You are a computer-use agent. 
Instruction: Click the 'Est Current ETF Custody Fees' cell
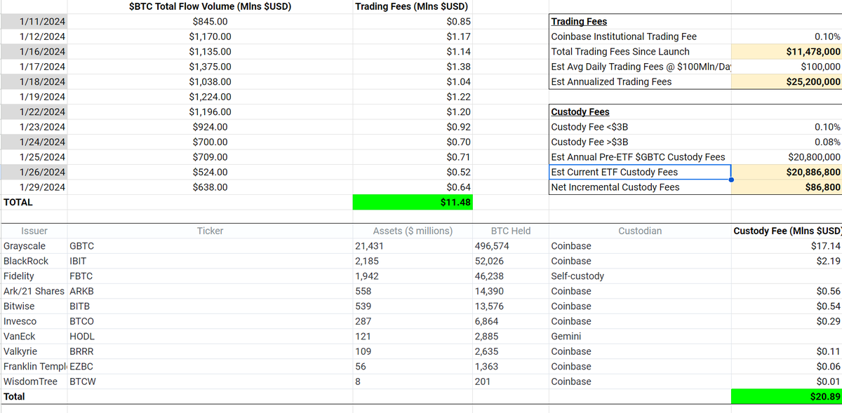(x=640, y=172)
